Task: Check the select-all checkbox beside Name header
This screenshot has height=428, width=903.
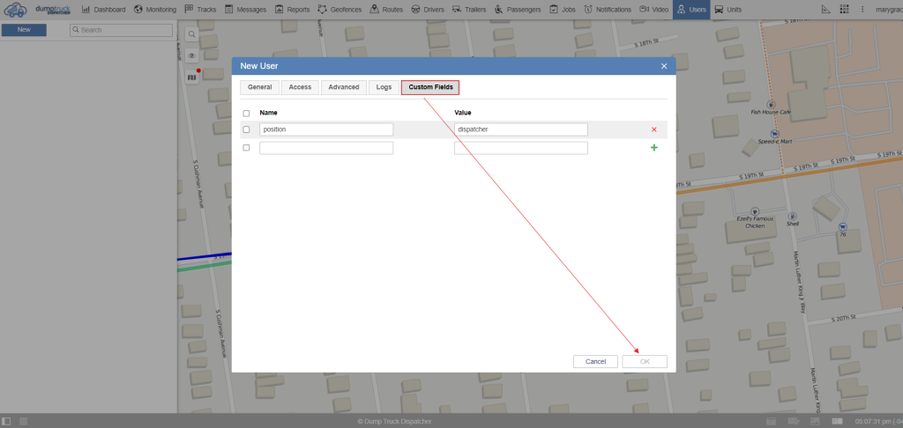Action: tap(246, 113)
